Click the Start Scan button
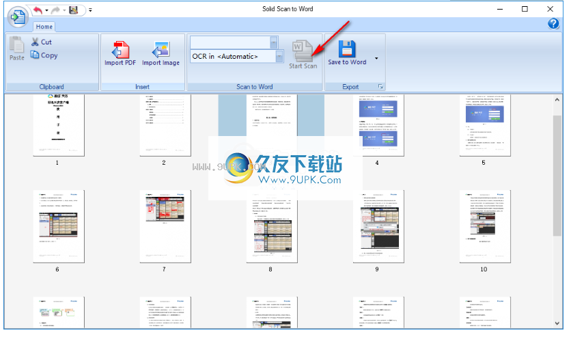Viewport: 571px width, 337px height. 303,54
